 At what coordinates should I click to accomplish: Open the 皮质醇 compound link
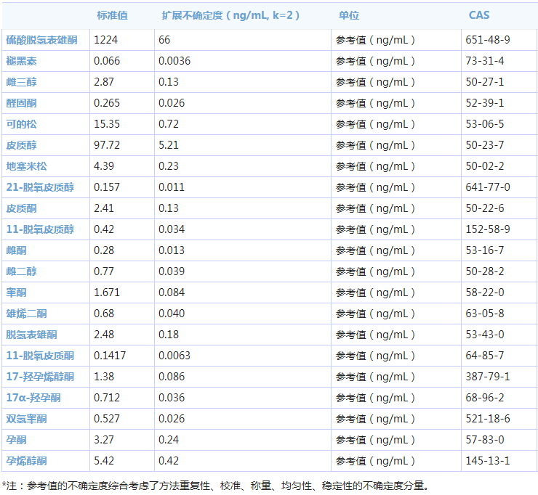[21, 145]
